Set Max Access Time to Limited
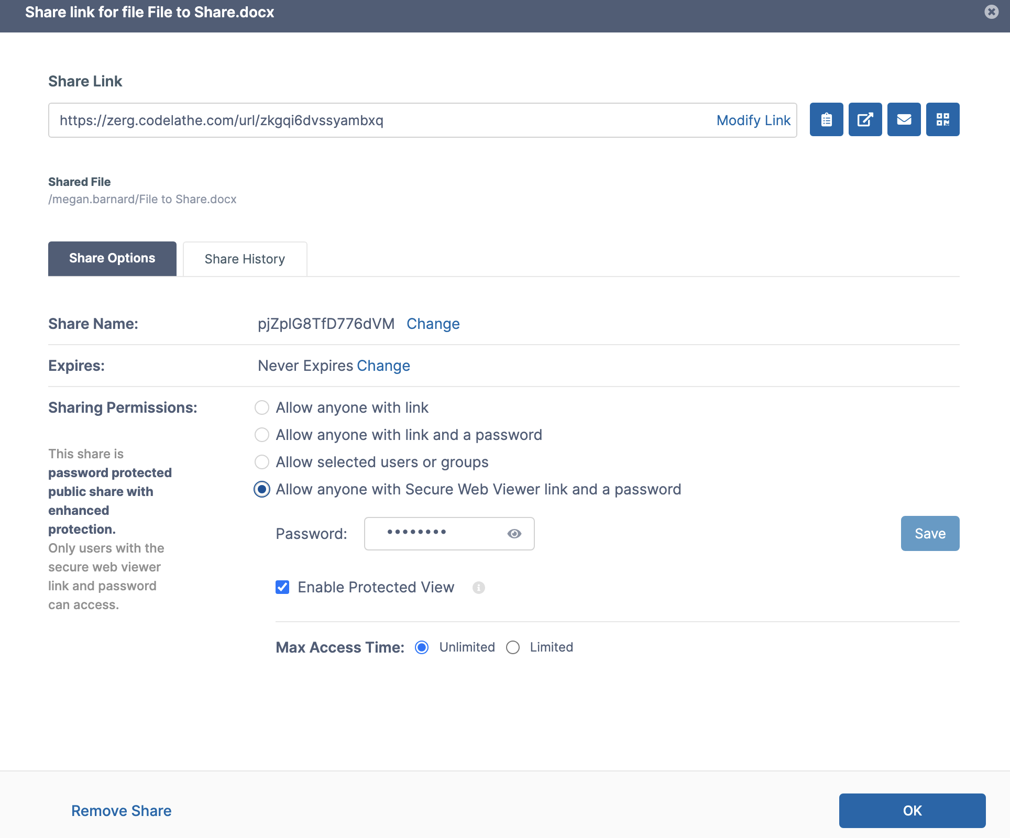Viewport: 1010px width, 838px height. [x=513, y=647]
